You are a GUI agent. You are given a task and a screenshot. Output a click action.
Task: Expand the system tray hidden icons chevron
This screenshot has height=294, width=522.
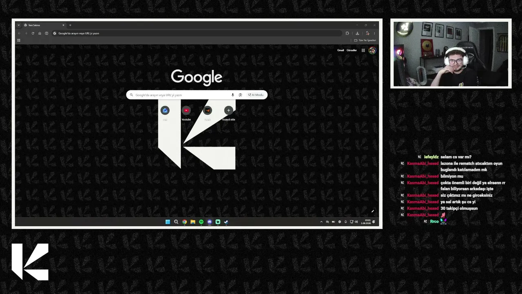[321, 222]
